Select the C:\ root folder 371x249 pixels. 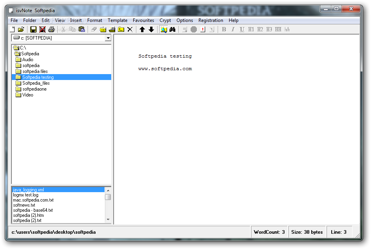click(20, 48)
